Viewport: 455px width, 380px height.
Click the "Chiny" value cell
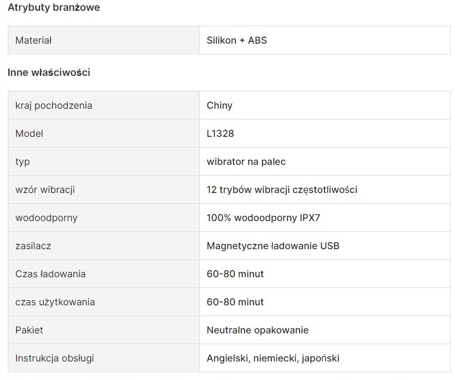click(219, 106)
